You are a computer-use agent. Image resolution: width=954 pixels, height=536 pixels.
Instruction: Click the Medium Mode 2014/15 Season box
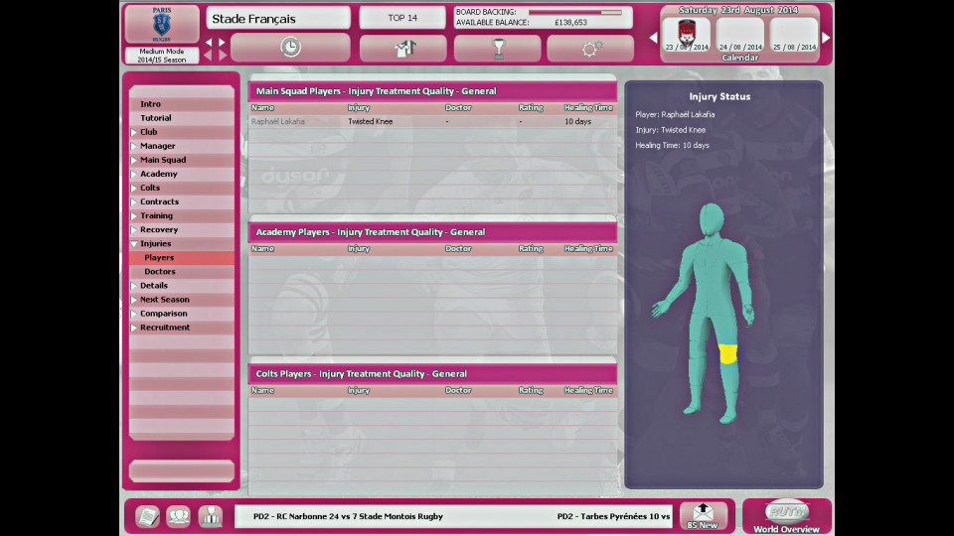[161, 56]
